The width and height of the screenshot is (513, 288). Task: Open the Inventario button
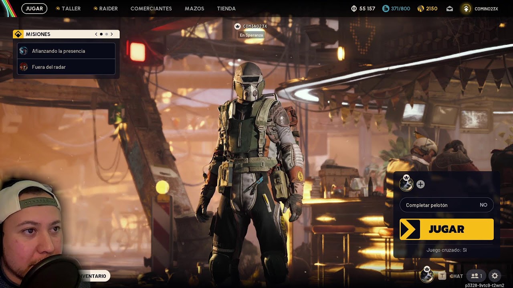(x=93, y=276)
